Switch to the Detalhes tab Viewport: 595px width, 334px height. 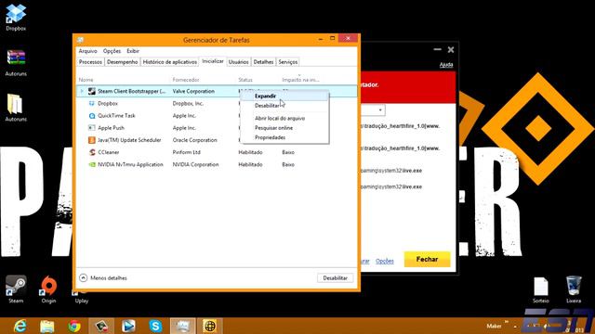263,62
